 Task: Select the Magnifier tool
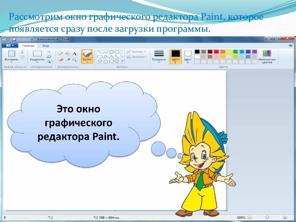(x=74, y=60)
